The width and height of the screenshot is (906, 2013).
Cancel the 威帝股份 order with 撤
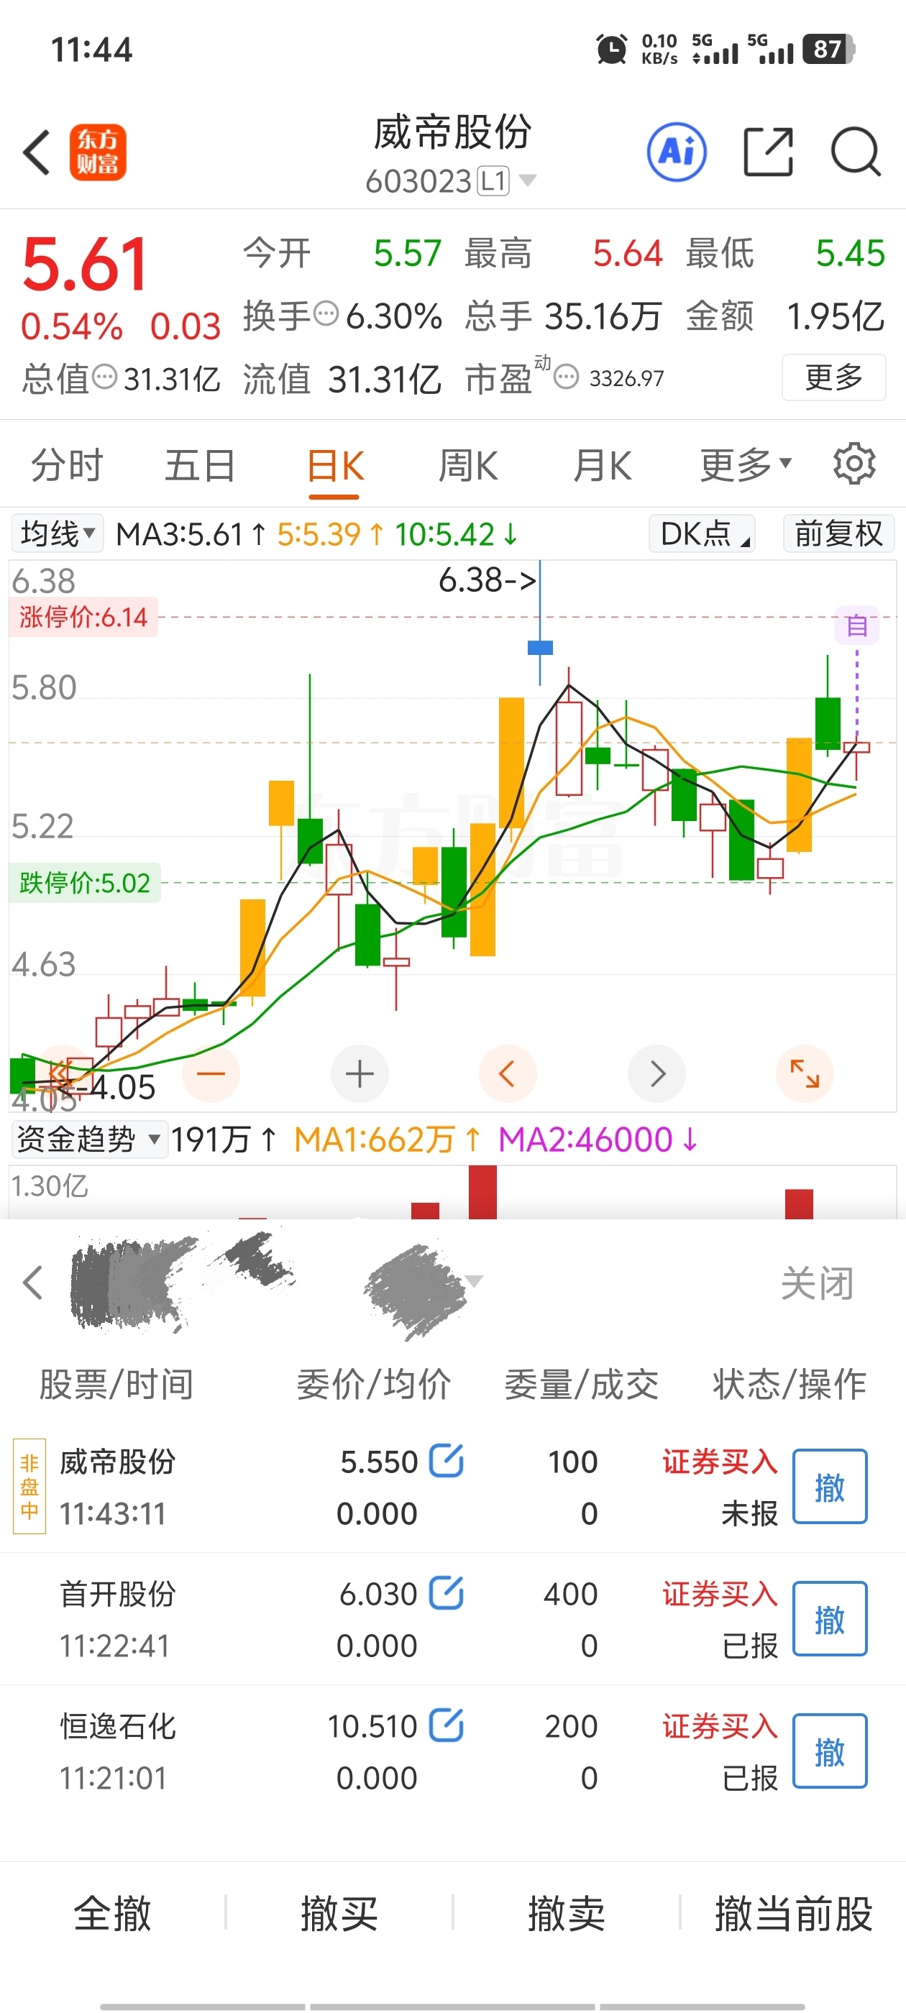[x=830, y=1486]
